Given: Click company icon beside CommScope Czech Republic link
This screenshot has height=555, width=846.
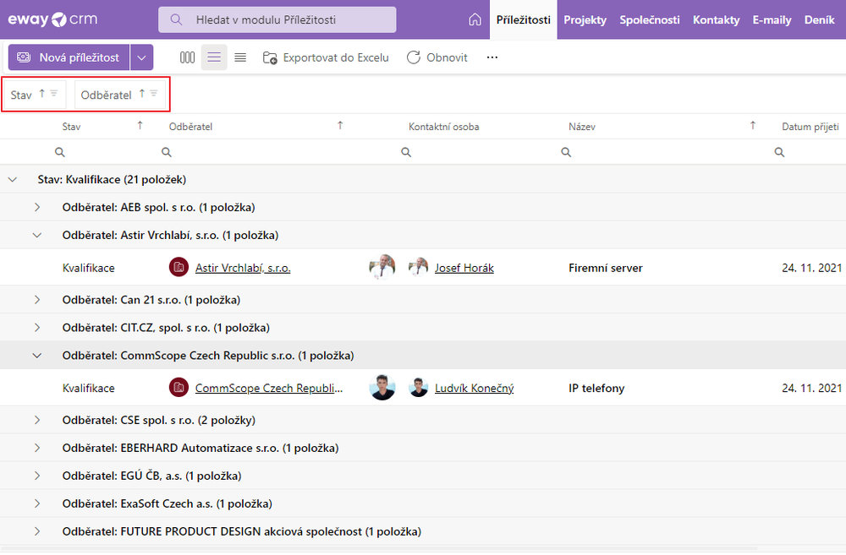Looking at the screenshot, I should click(179, 388).
